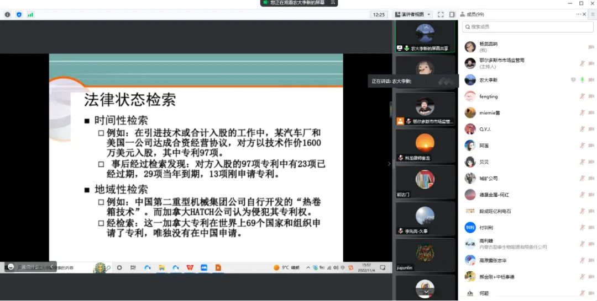Select member 贝贝 in the list
Screen dimensions: 597x301
[x=484, y=162]
